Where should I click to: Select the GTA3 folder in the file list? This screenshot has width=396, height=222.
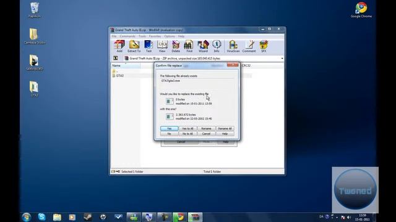pyautogui.click(x=119, y=75)
